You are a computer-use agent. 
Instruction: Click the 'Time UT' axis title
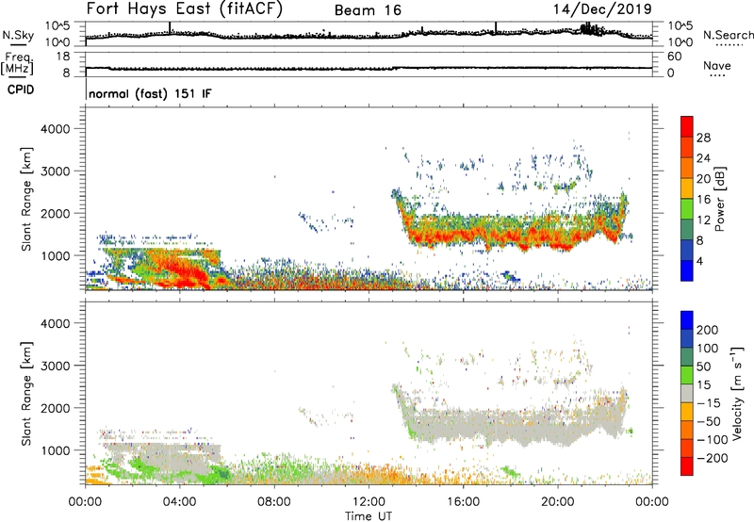point(369,516)
